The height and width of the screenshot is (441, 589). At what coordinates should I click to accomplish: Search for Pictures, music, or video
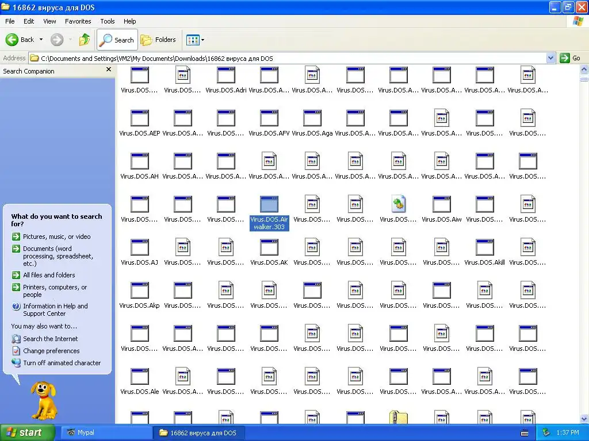coord(51,237)
